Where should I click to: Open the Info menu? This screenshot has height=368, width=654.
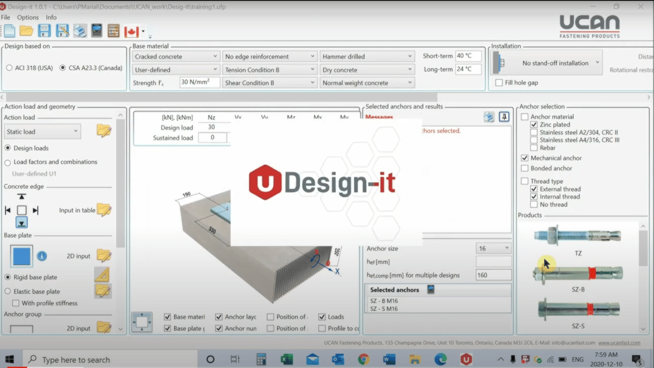[51, 17]
